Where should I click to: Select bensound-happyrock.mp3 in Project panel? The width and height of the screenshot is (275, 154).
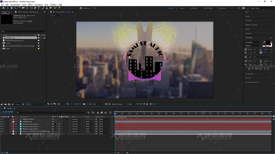pos(14,40)
